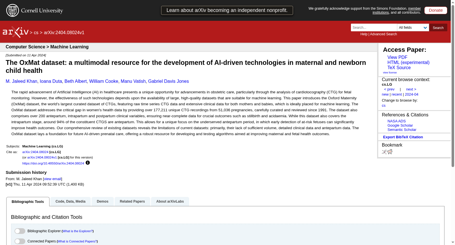
Task: Toggle the Bibliographic Explorer switch
Action: point(20,231)
